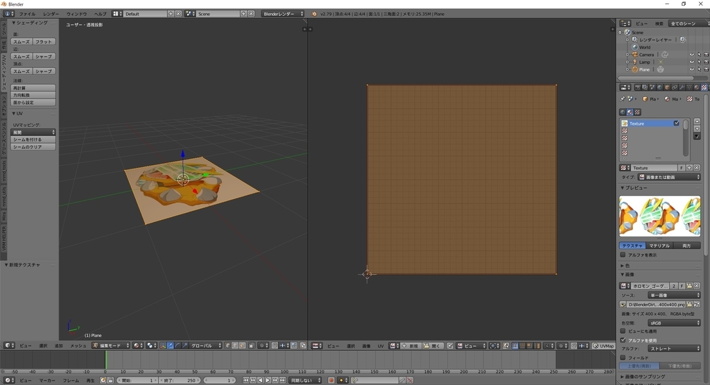Open the UV menu in image editor
Image resolution: width=710 pixels, height=385 pixels.
click(x=381, y=346)
